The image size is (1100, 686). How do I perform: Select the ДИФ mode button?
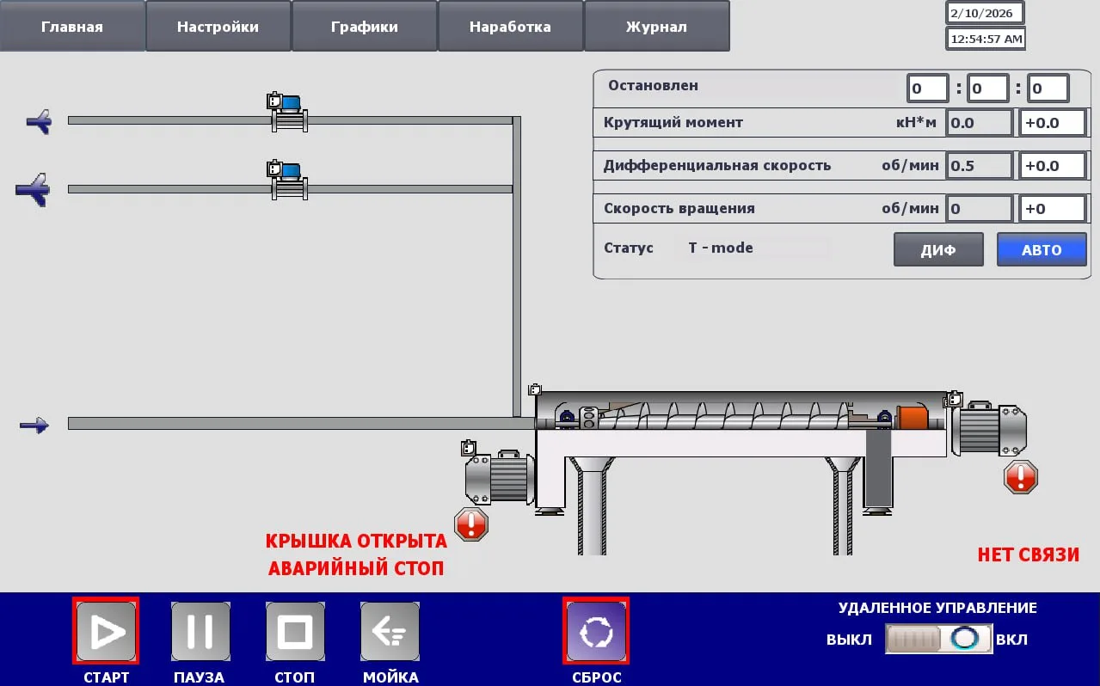(938, 250)
